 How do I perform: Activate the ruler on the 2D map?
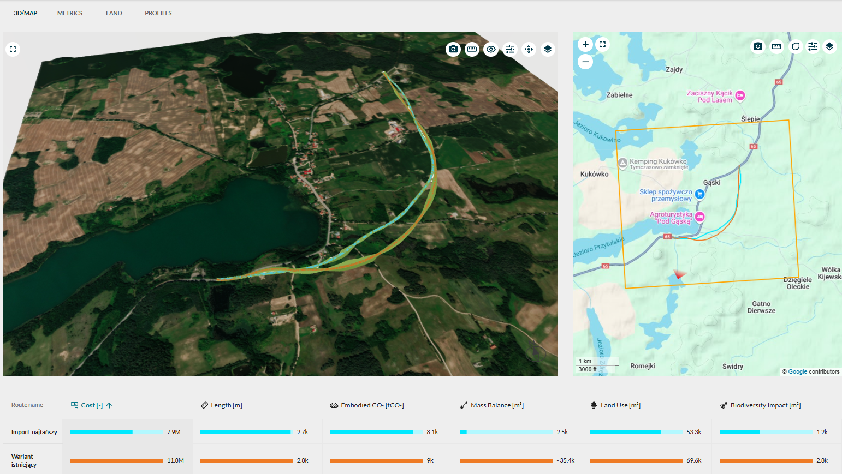pyautogui.click(x=776, y=46)
